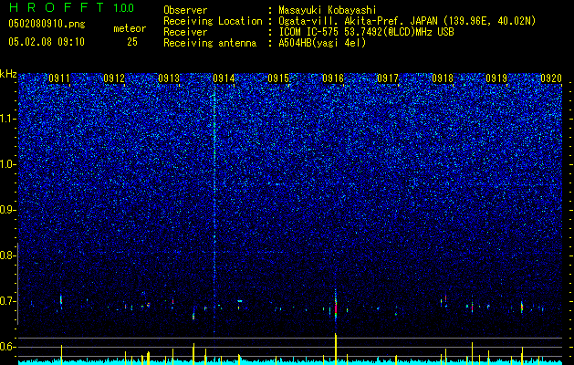
Task: Click the version number 1.00
Action: (124, 8)
